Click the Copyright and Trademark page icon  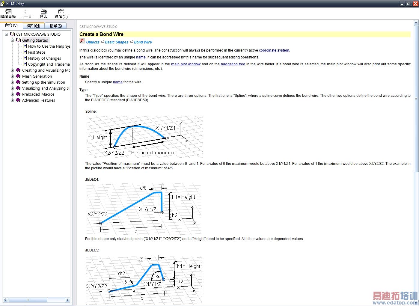(25, 64)
